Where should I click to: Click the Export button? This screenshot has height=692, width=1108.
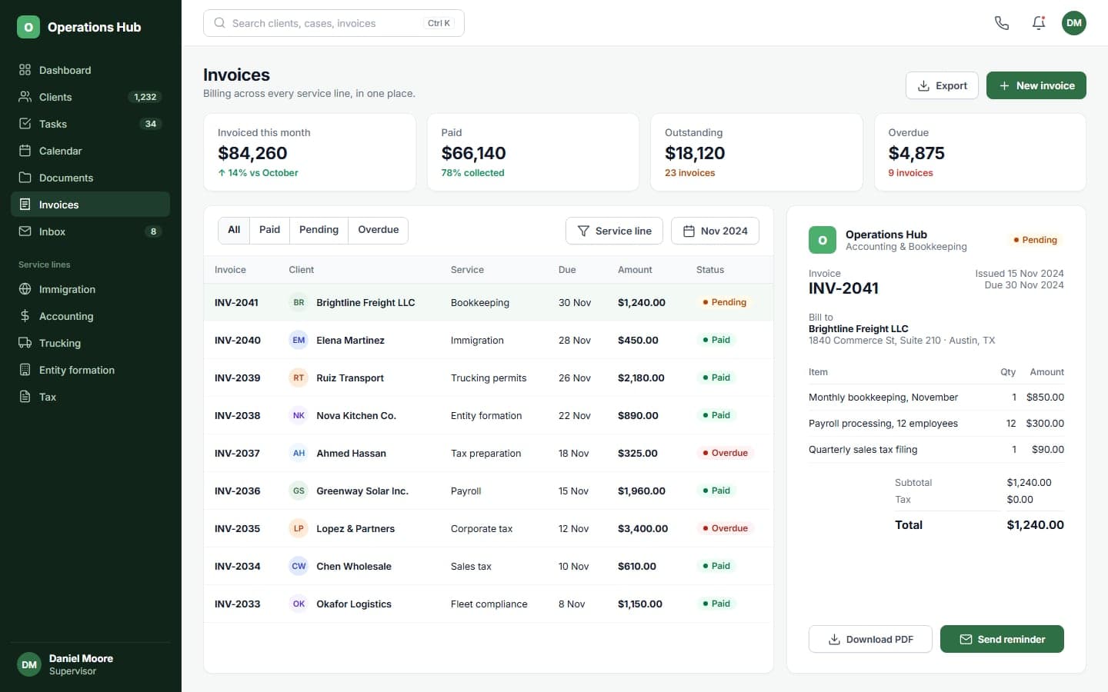coord(942,85)
